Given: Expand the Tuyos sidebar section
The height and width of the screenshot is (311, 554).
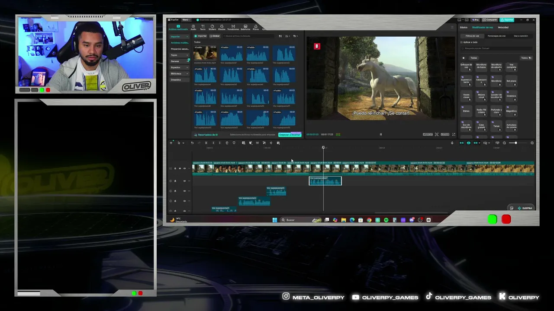Looking at the screenshot, I should pos(188,55).
